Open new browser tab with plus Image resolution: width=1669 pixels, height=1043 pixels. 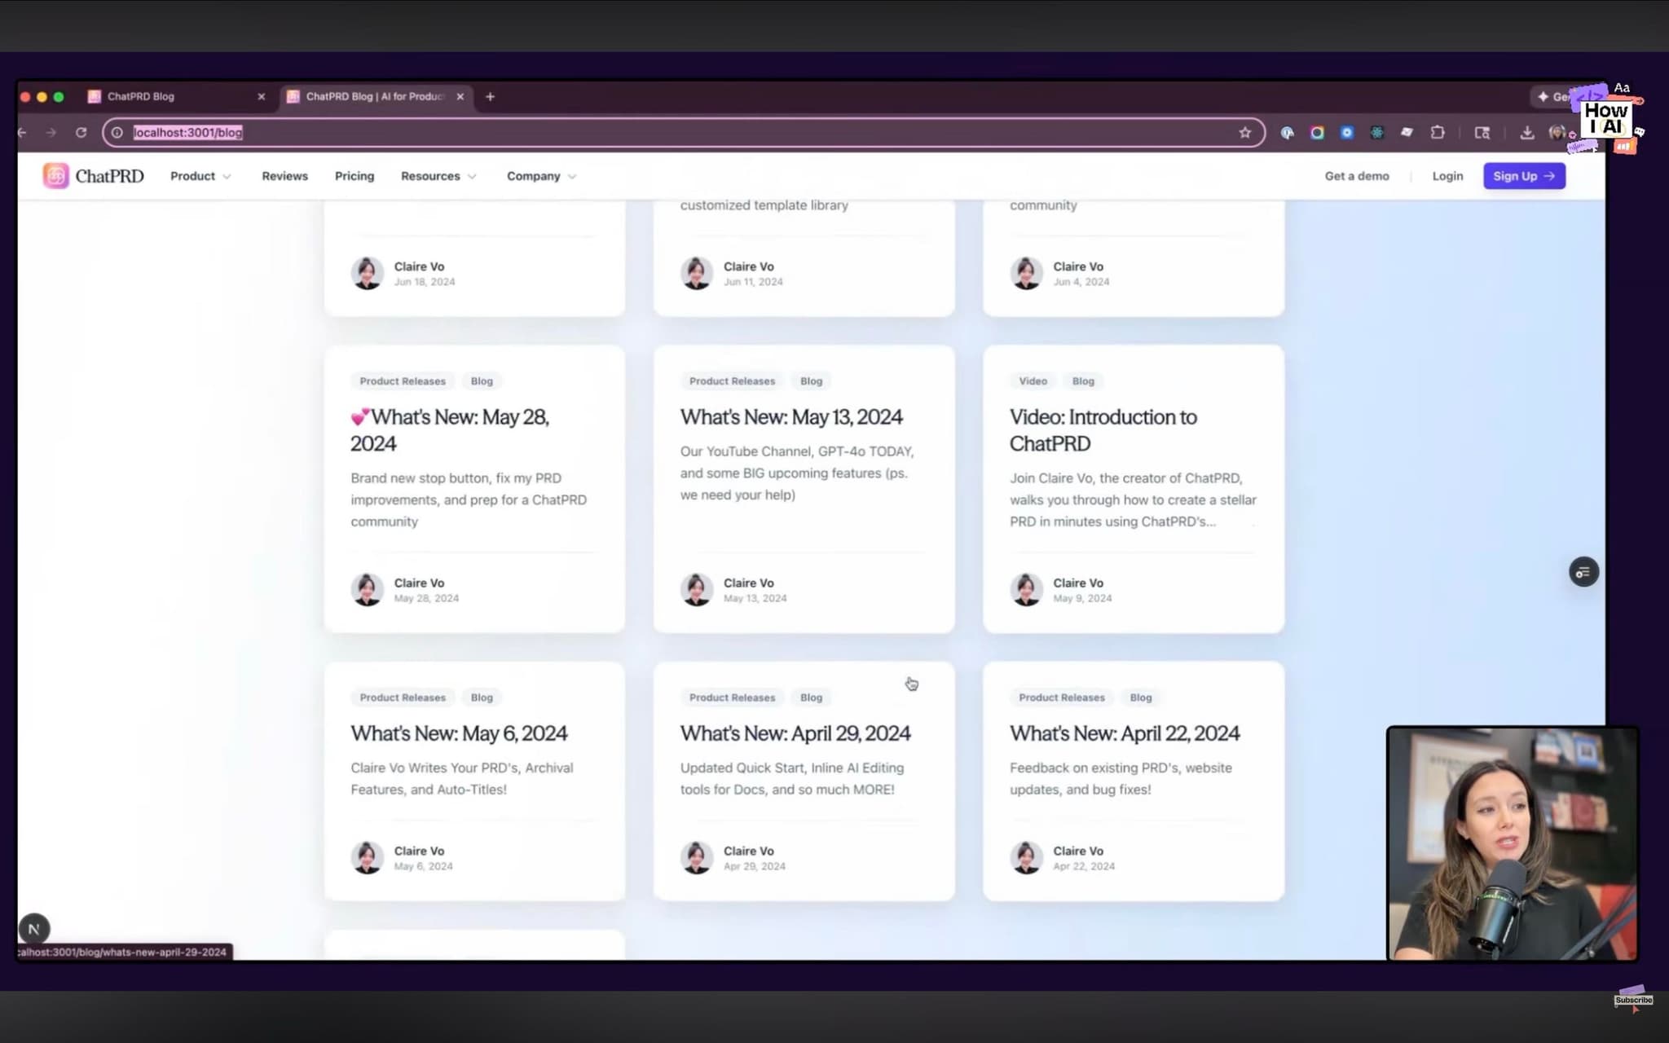[x=490, y=96]
